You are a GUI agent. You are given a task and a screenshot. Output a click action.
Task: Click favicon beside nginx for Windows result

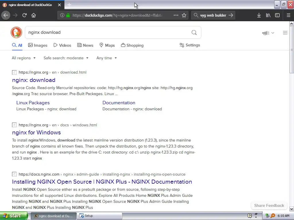[14, 125]
